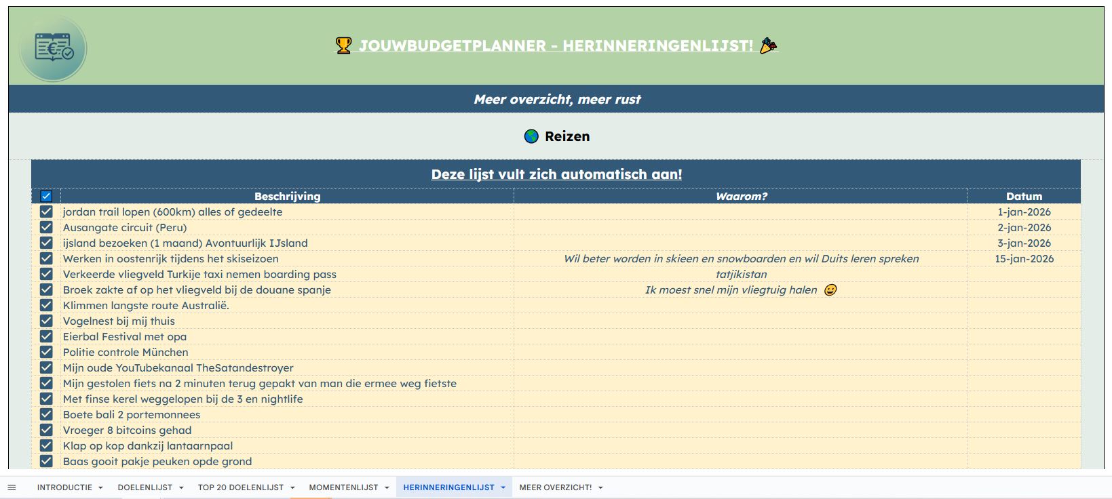1112x499 pixels.
Task: Click the JOUWBUDGETPLANNER - HERINNERINGENLIJST title link
Action: (556, 45)
